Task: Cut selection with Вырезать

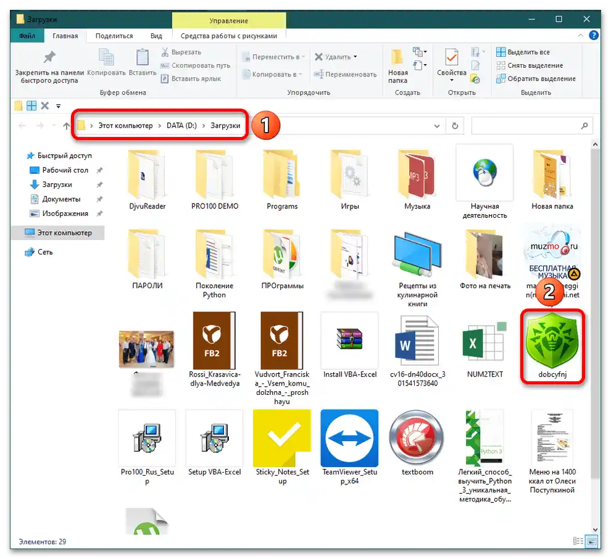Action: click(x=181, y=52)
